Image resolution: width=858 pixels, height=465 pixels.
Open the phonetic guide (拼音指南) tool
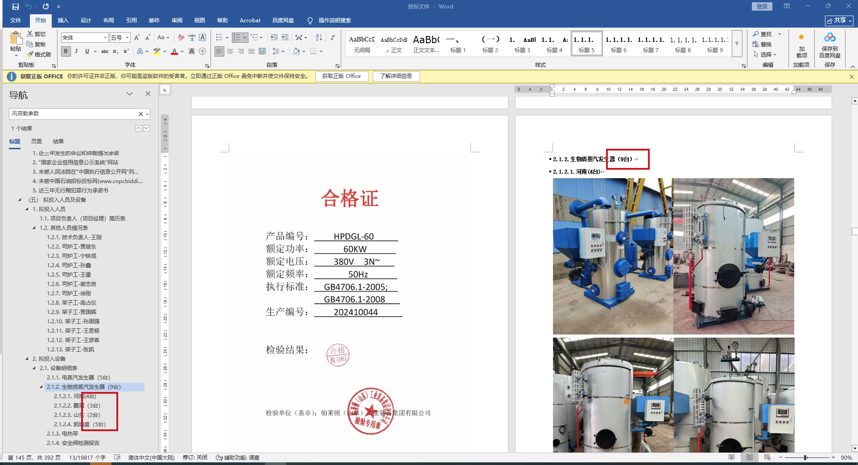[x=192, y=38]
